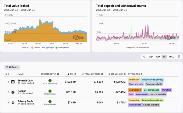Viewport: 183px width, 113px height.
Task: Click Tornado Cash trusted setup green dot
Action: click(50, 81)
